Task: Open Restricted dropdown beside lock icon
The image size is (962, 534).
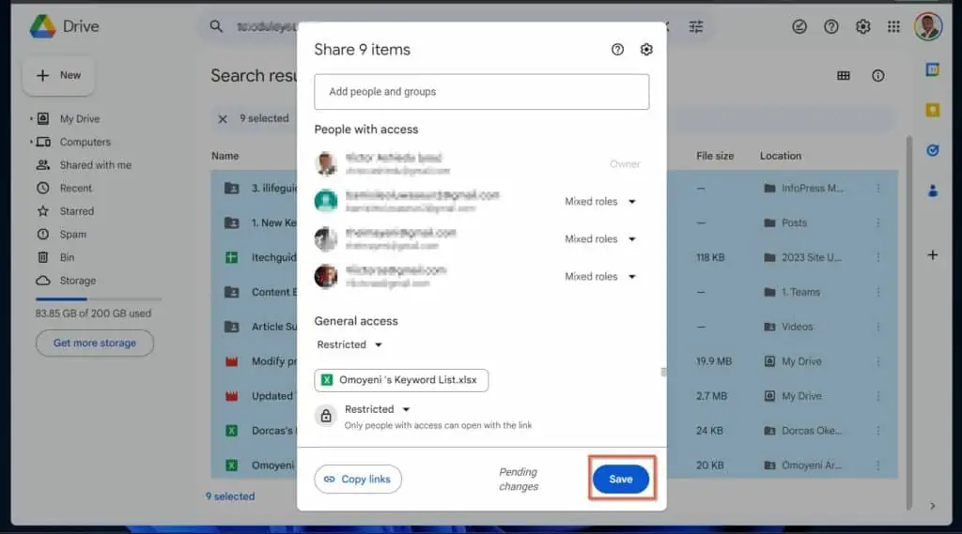Action: (x=378, y=409)
